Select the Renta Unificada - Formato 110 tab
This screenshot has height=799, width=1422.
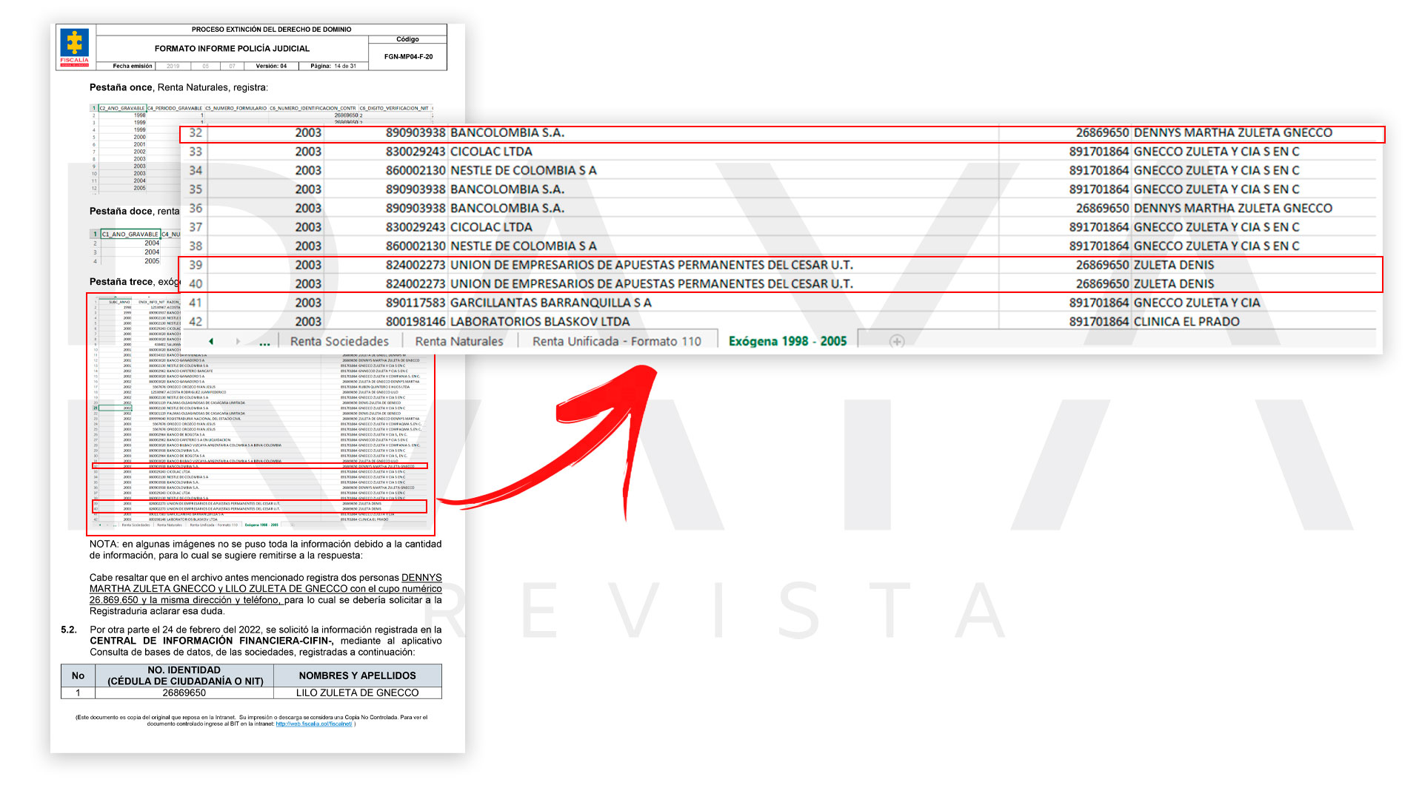click(x=617, y=341)
